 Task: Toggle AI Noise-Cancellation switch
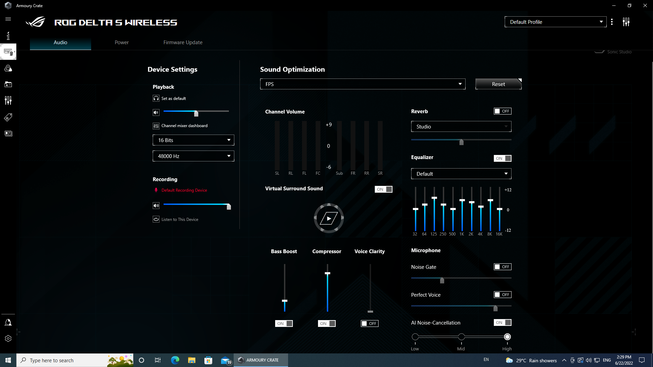coord(503,322)
